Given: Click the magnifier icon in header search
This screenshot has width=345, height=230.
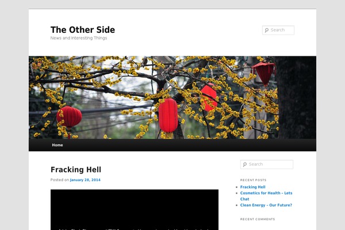Looking at the screenshot, I should point(267,30).
